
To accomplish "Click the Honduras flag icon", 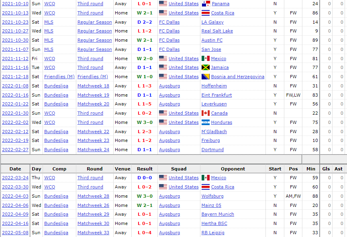I will click(x=206, y=122).
